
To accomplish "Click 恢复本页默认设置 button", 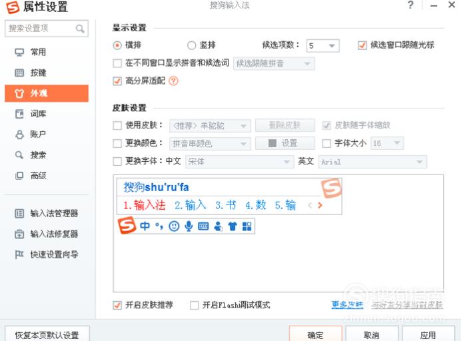I will tap(47, 334).
